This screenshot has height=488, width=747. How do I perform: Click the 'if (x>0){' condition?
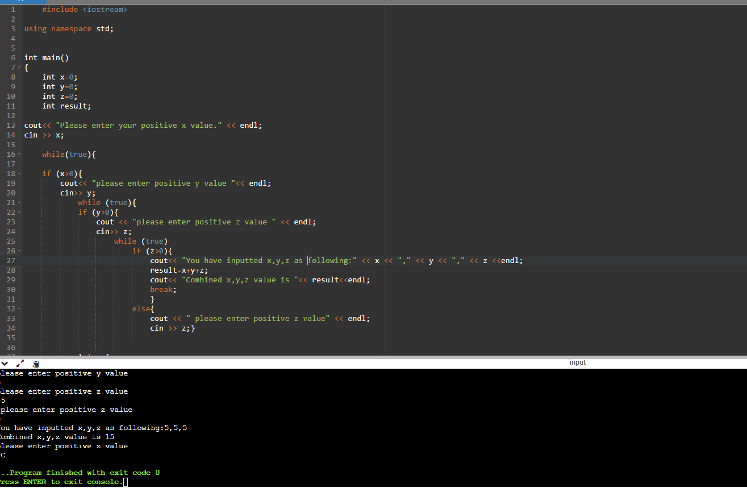pos(62,174)
